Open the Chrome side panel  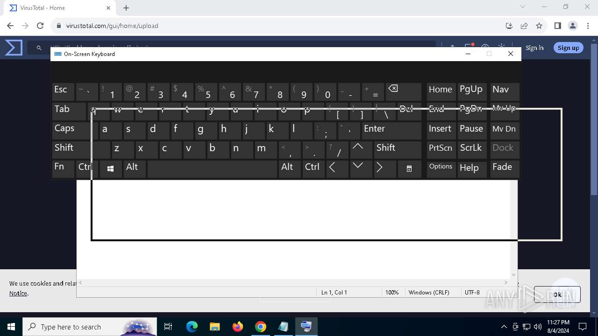(557, 26)
